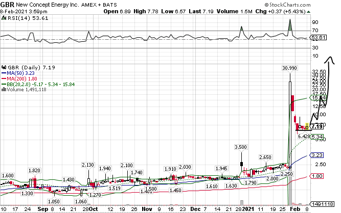Click the 30 level on RSI axis

tap(315, 48)
